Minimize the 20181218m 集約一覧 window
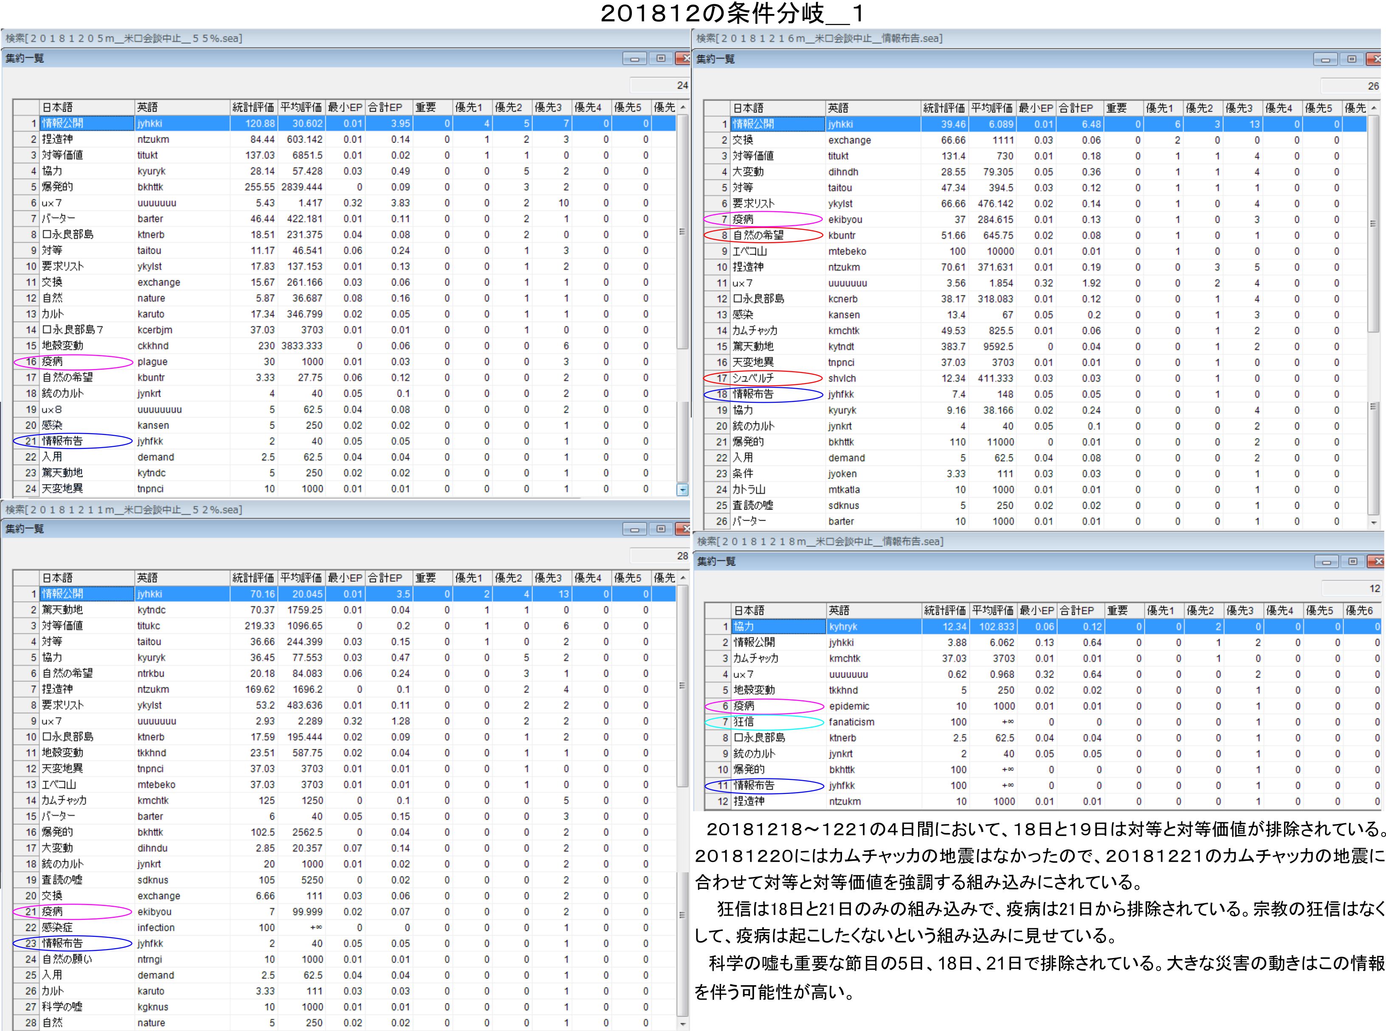 [1326, 562]
